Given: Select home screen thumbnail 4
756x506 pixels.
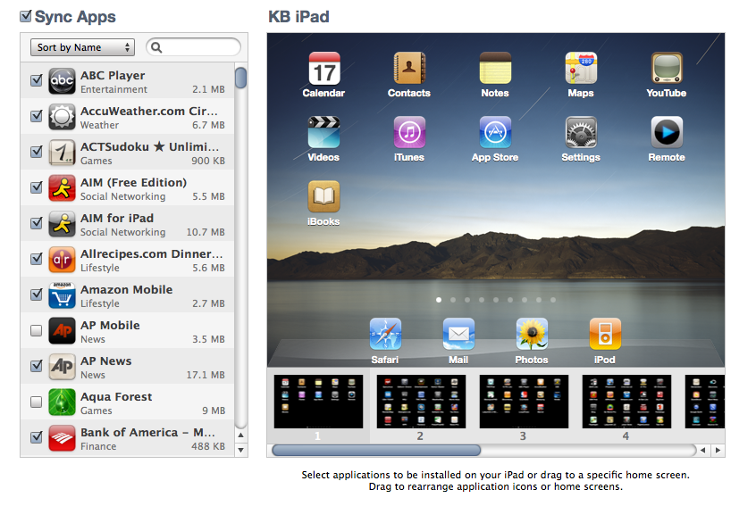Looking at the screenshot, I should pos(626,402).
